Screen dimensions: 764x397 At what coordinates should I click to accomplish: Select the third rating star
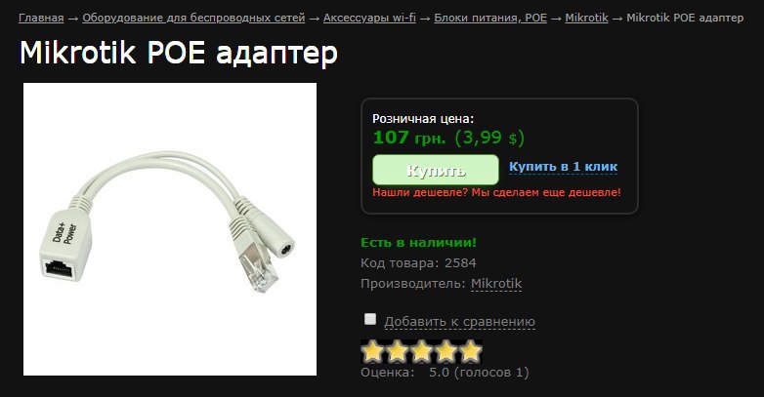[421, 352]
